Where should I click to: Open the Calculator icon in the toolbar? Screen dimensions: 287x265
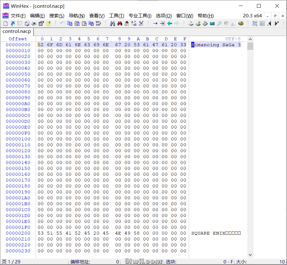click(x=212, y=24)
